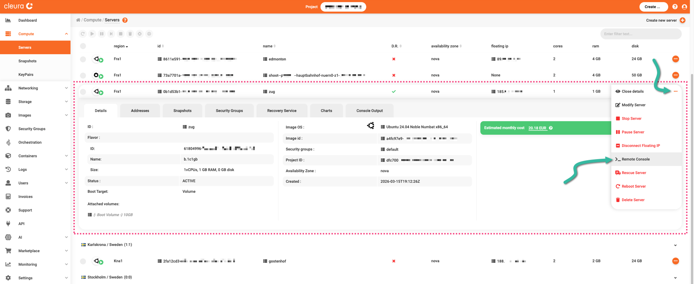The height and width of the screenshot is (284, 694).
Task: Select the edmonton server row checkbox
Action: [x=83, y=59]
